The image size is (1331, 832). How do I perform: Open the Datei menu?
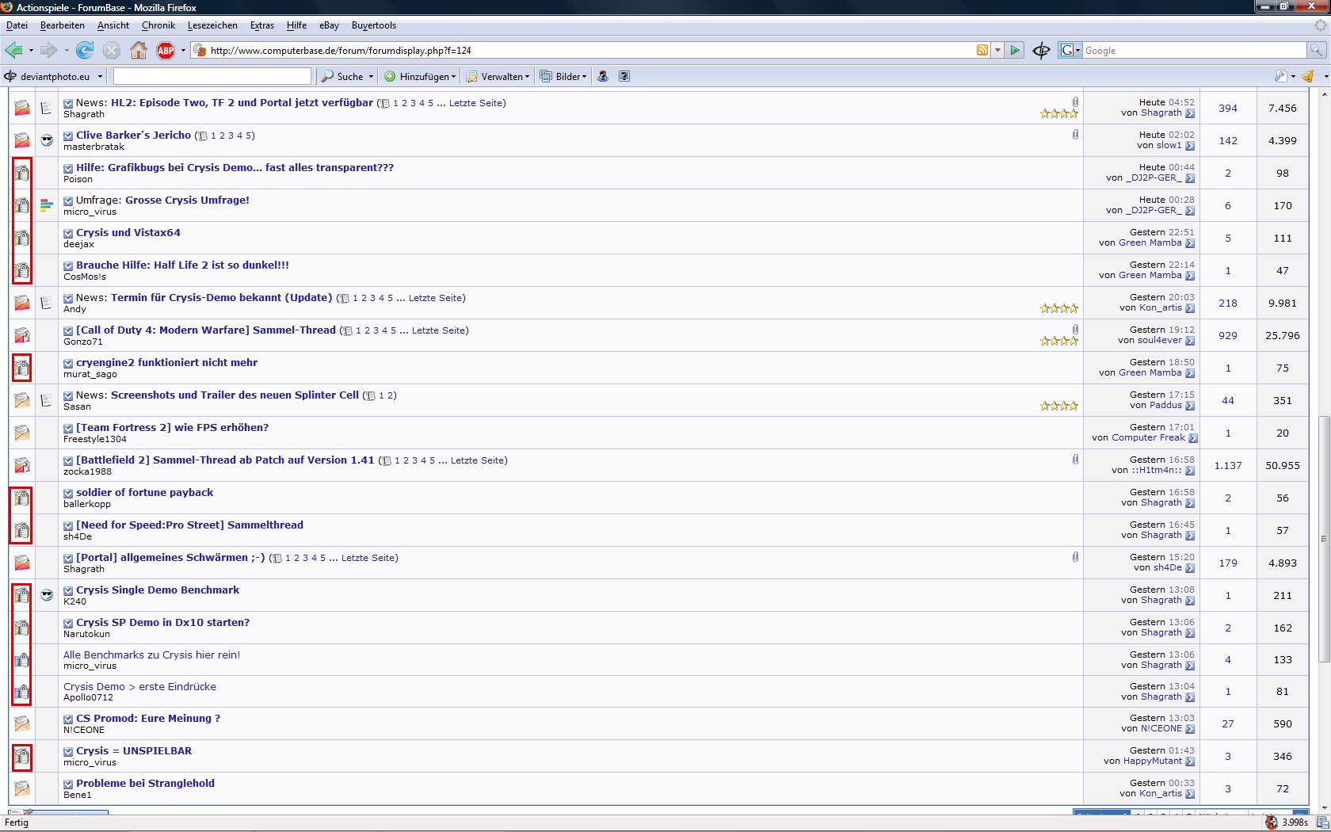click(x=17, y=25)
